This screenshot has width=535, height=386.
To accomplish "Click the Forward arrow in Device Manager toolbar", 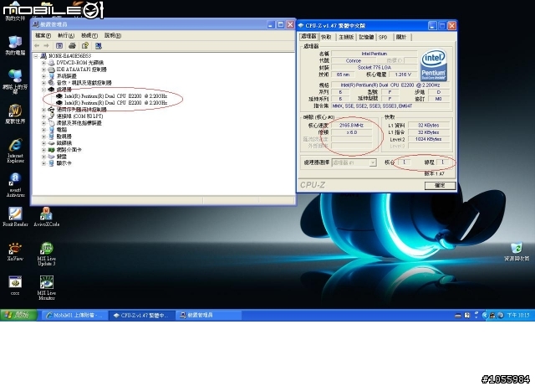I will (x=47, y=46).
